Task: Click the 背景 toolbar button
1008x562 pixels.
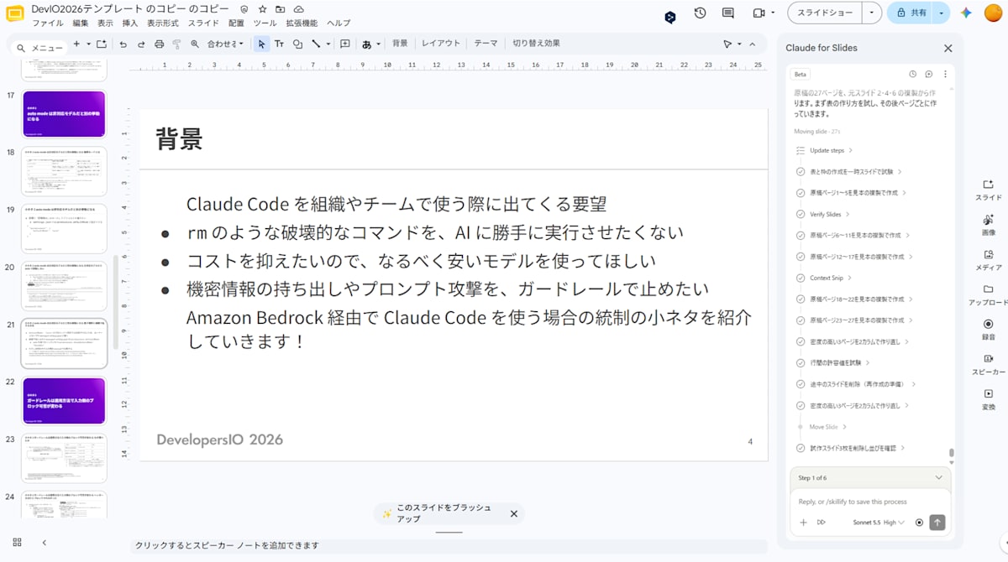Action: 400,44
